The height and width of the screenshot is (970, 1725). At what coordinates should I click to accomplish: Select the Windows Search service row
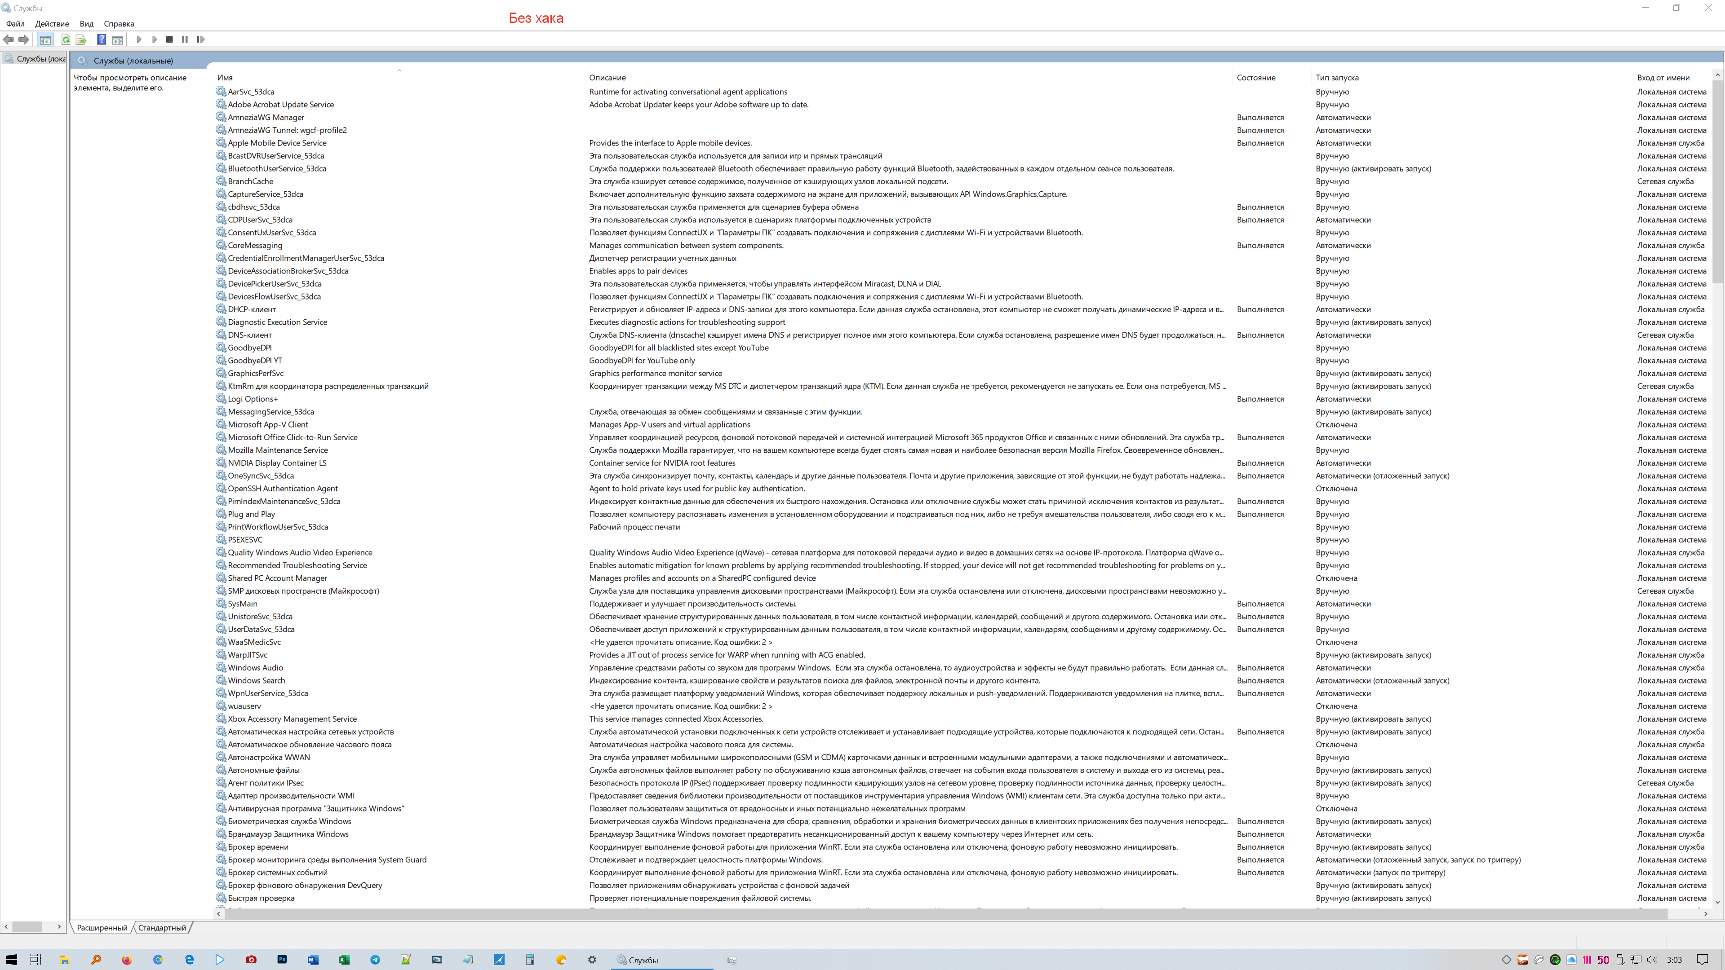tap(256, 680)
